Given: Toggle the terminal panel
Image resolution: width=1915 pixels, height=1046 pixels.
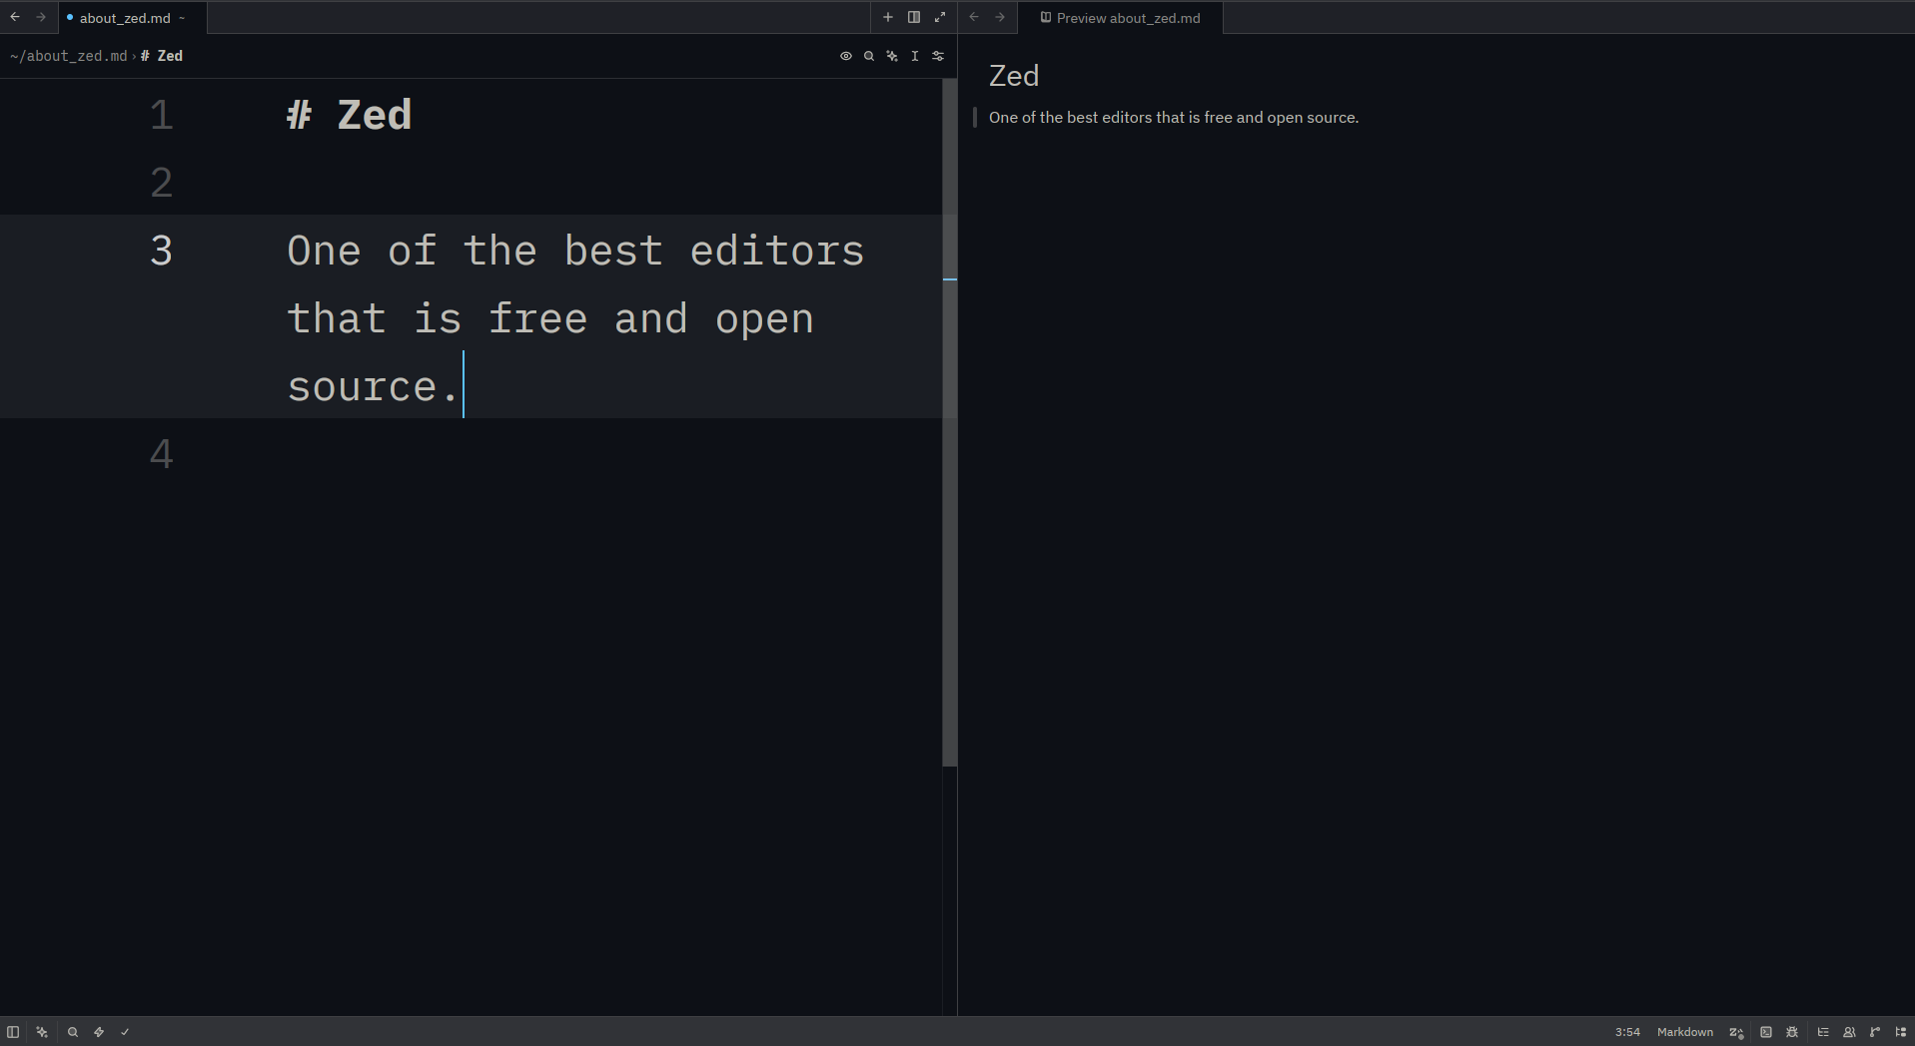Looking at the screenshot, I should coord(1766,1032).
